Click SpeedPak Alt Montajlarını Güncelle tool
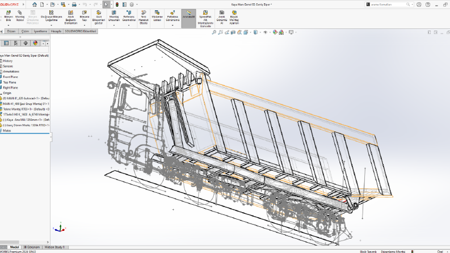450x253 pixels. [205, 19]
